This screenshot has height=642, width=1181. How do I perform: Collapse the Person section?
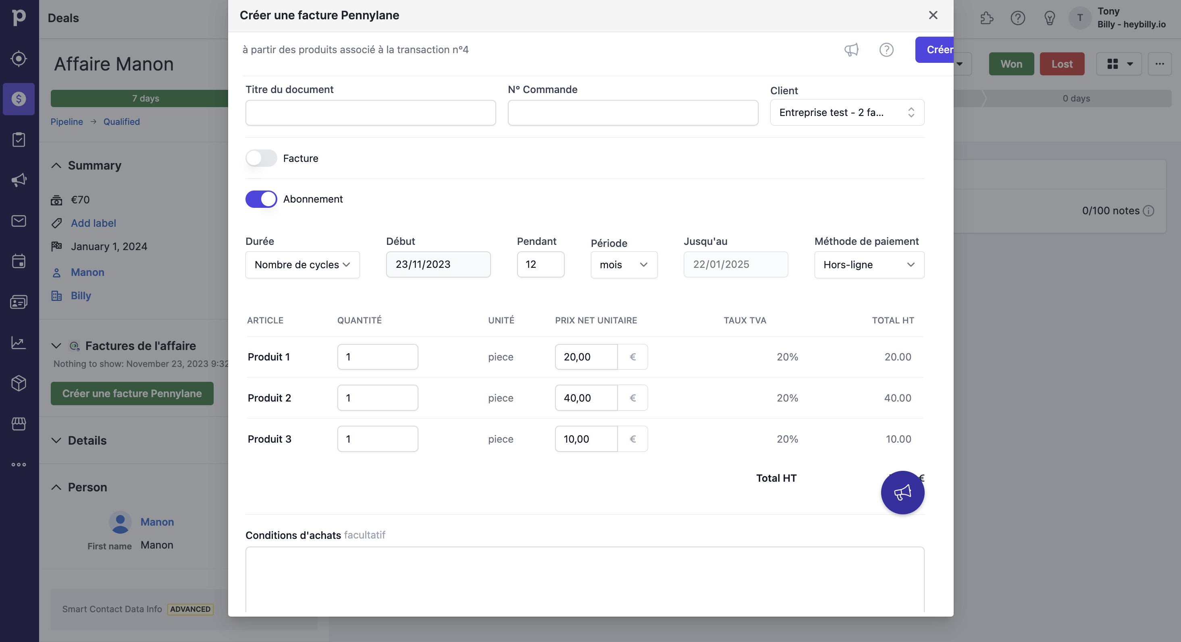[x=56, y=487]
